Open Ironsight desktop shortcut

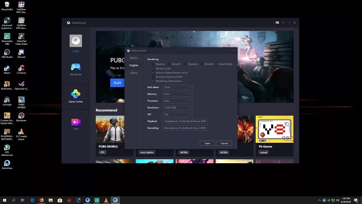coord(7,101)
